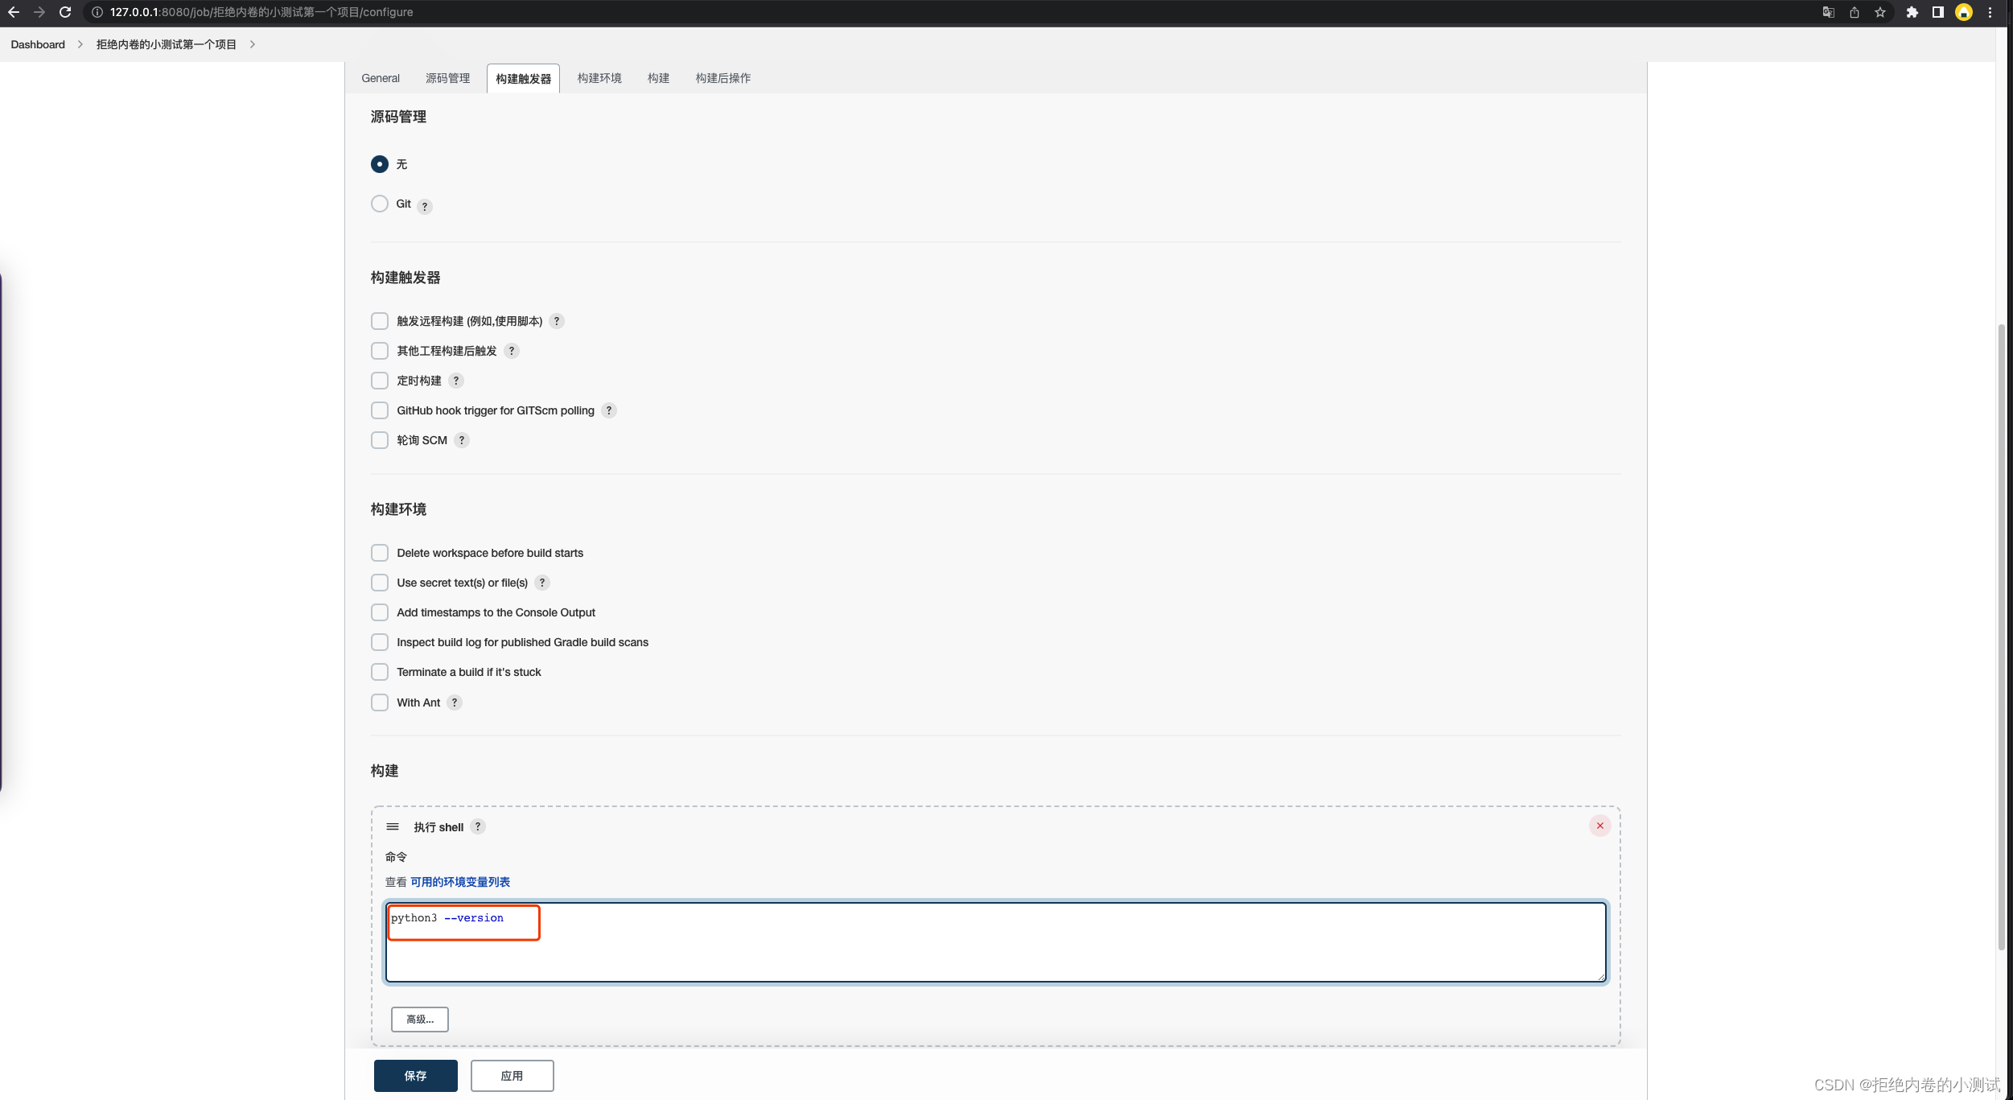This screenshot has height=1100, width=2013.
Task: Grab the command textarea resize handle
Action: click(x=1601, y=977)
